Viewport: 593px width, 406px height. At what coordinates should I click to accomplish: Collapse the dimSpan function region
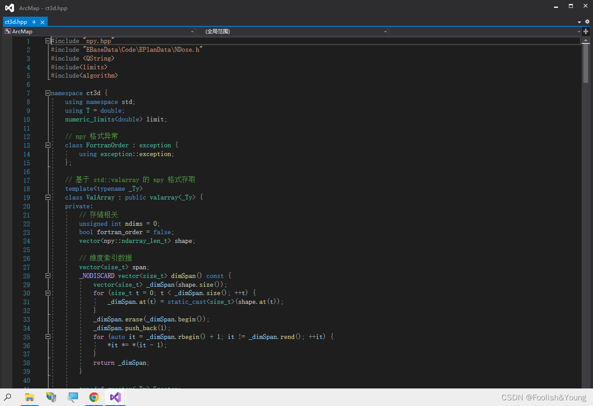click(48, 276)
